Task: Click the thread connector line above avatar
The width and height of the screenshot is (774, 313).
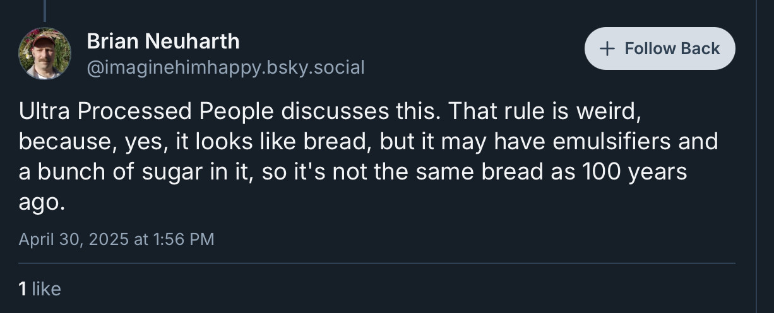Action: coord(44,10)
